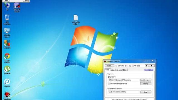Viewport: 178px width, 100px height.
Task: Launch the Bandicam desktop shortcut
Action: coord(7,96)
